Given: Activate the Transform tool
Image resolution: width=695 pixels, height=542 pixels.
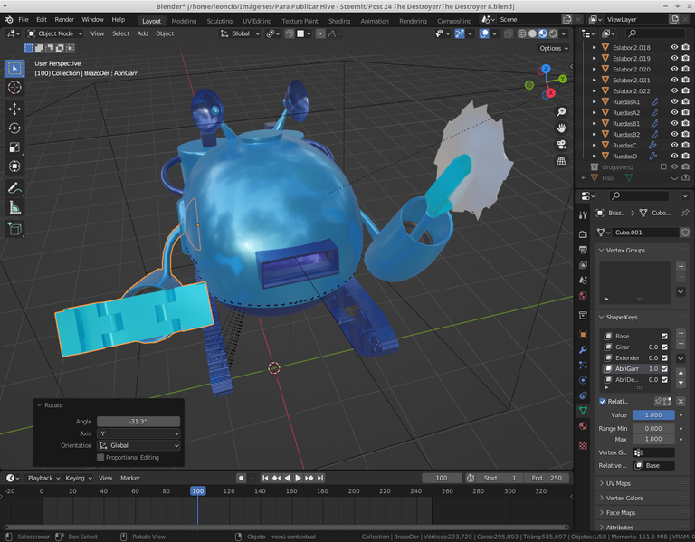Looking at the screenshot, I should 14,166.
